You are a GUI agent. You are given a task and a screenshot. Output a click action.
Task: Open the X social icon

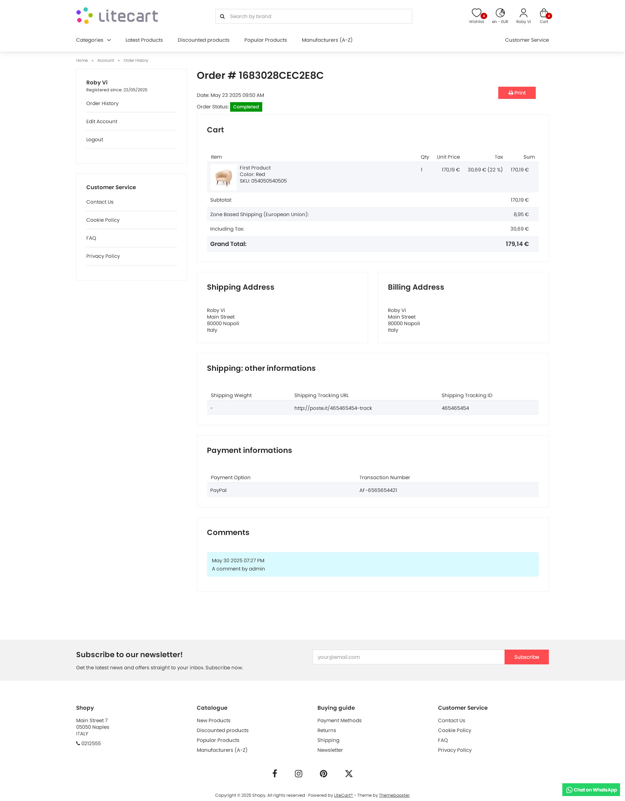349,773
